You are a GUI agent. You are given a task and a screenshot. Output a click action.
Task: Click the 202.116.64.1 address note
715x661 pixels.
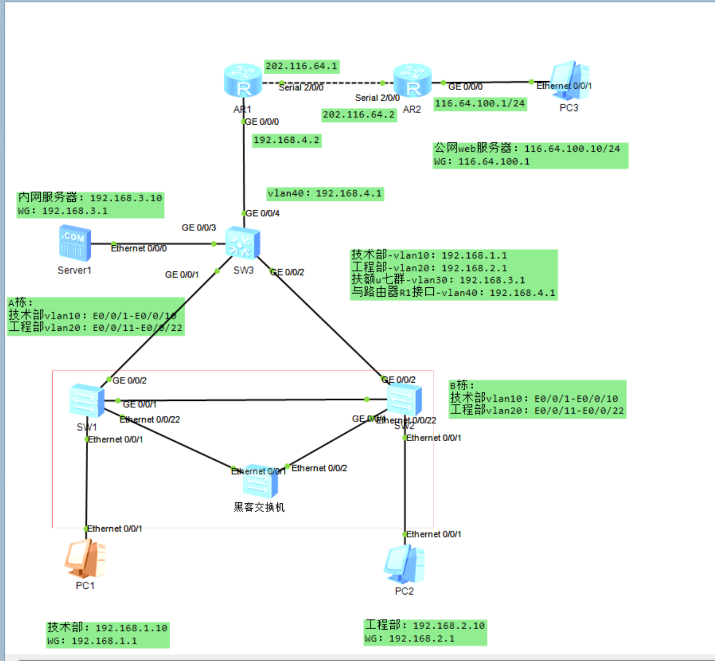(302, 66)
